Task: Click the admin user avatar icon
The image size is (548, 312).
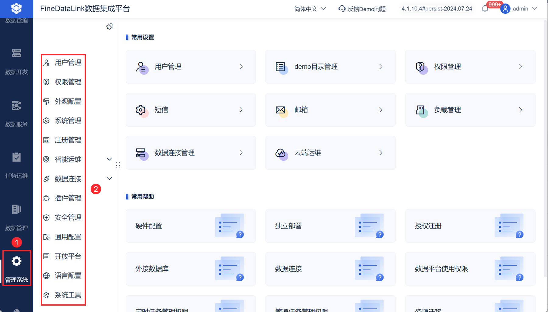Action: [x=505, y=9]
